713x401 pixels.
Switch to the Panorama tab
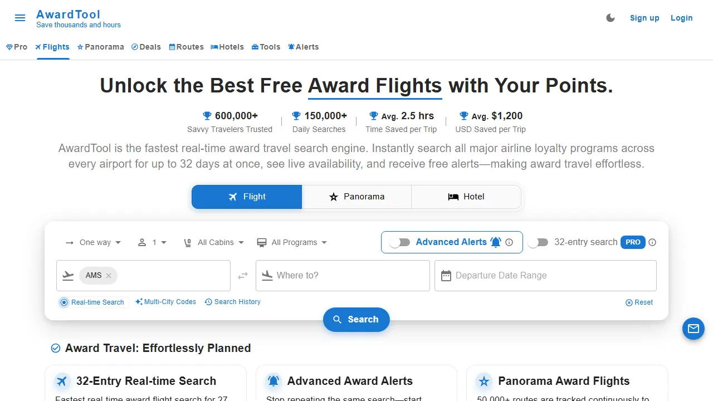356,197
